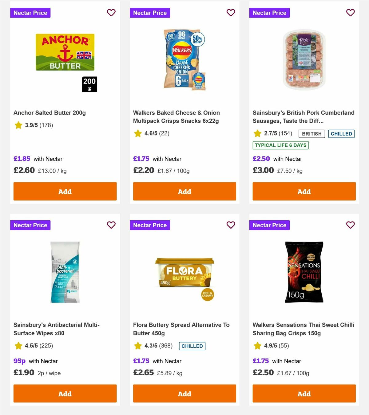This screenshot has width=369, height=415.
Task: Click the star rating icon for Anchor Butter
Action: click(18, 125)
